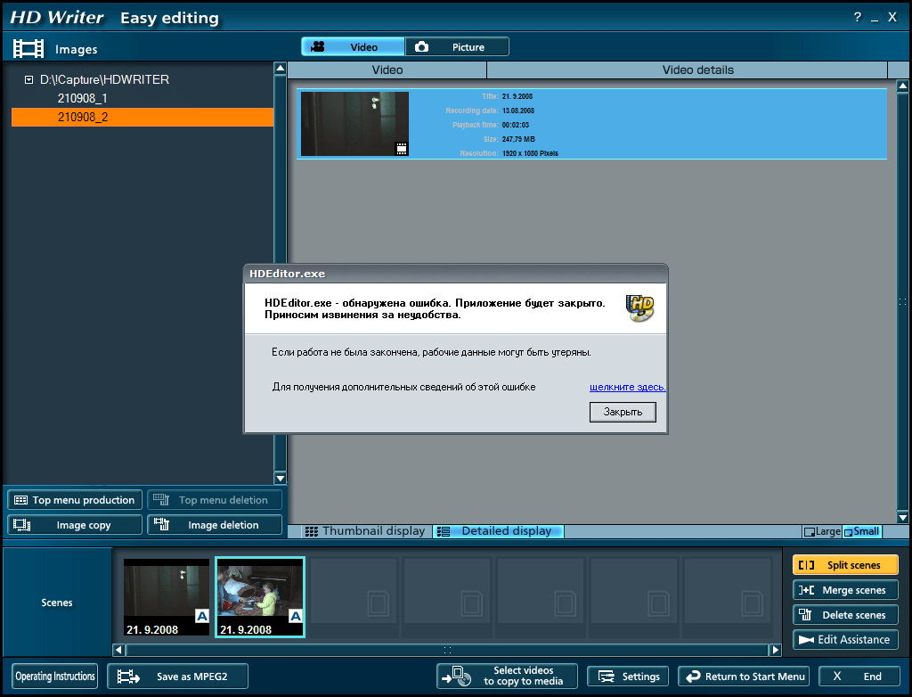This screenshot has width=912, height=697.
Task: Select the first scene dated 21. 9.2008
Action: pyautogui.click(x=167, y=597)
